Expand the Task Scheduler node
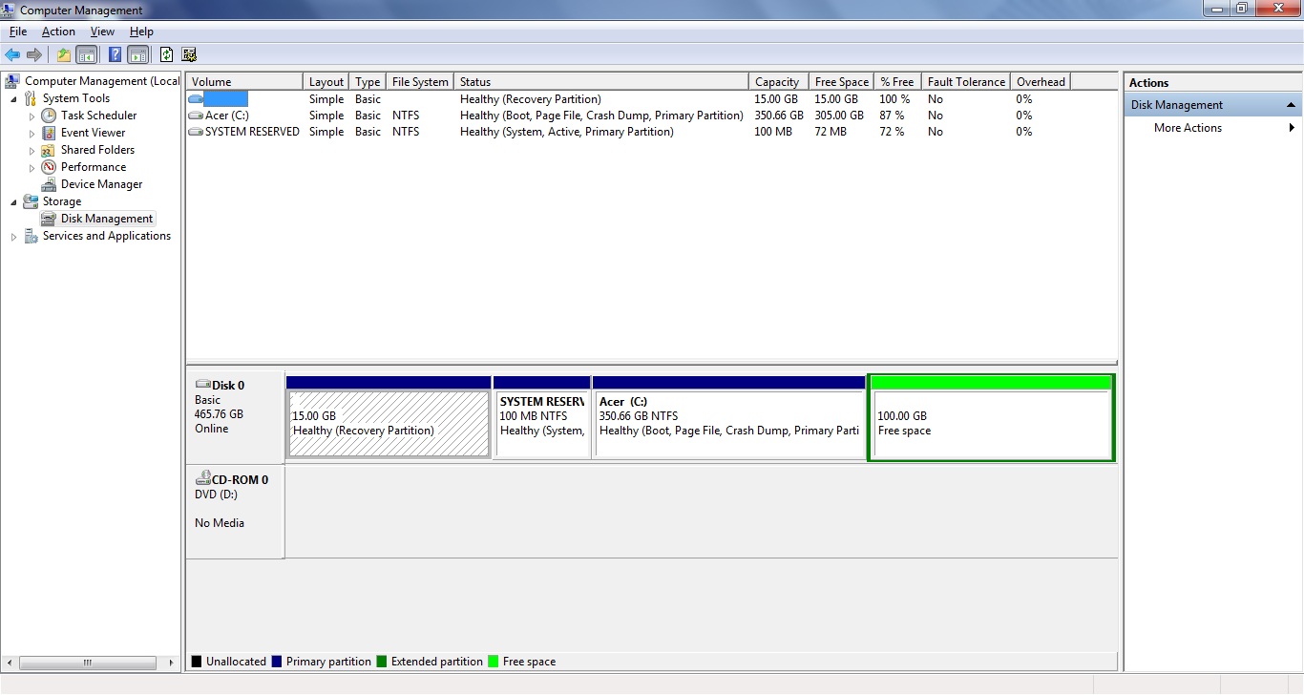The height and width of the screenshot is (695, 1304). coord(32,116)
